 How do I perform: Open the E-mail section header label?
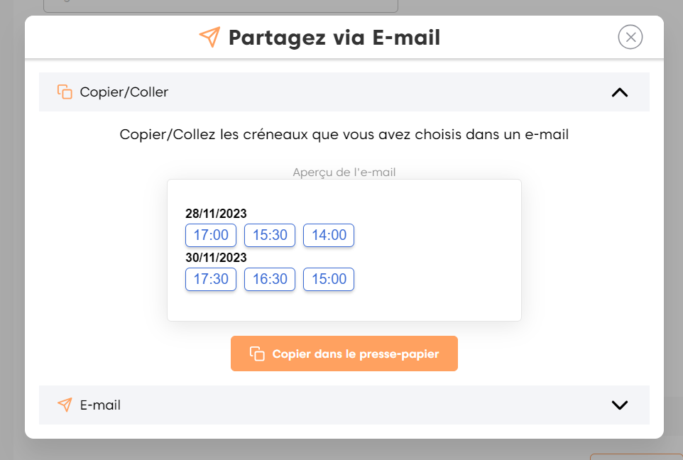click(100, 405)
